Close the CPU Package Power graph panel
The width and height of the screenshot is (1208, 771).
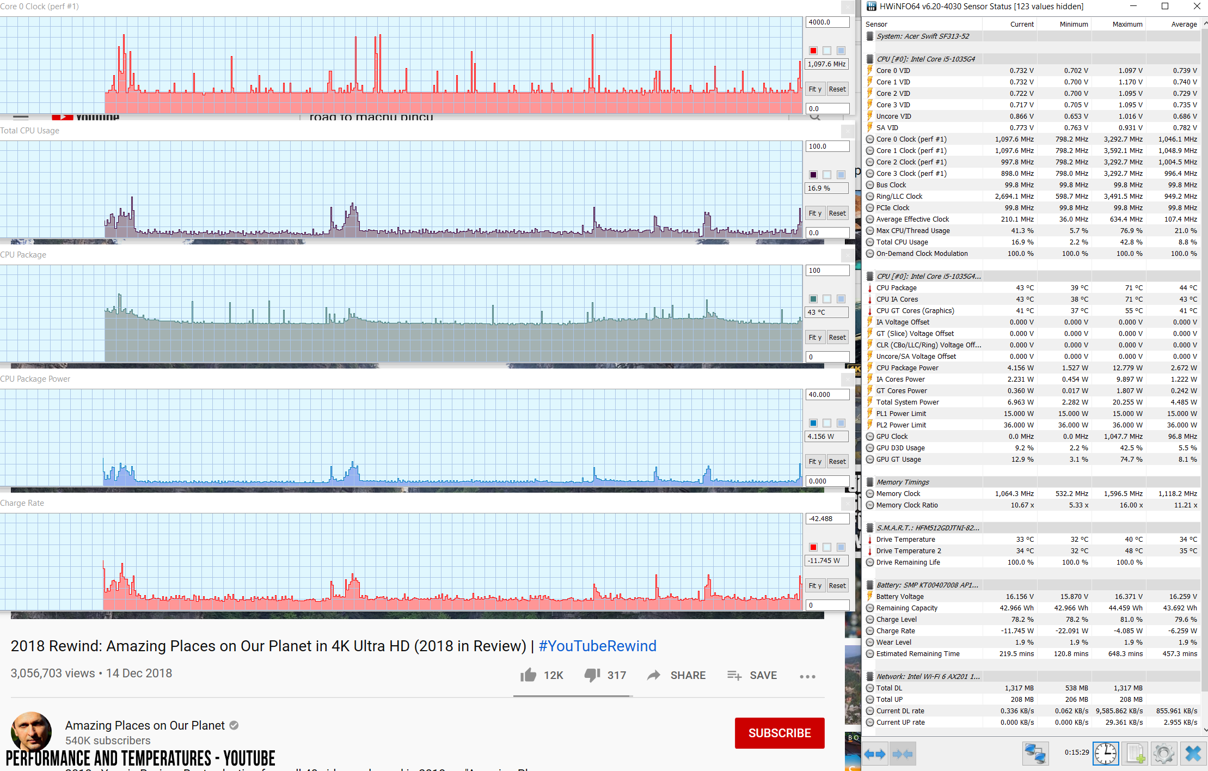848,380
